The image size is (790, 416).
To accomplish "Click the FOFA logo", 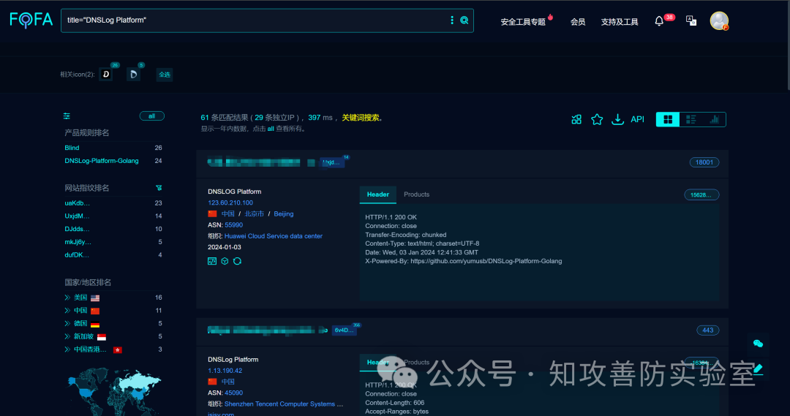I will click(31, 20).
